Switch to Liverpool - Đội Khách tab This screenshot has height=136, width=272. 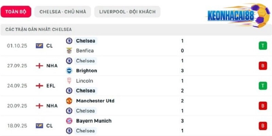[127, 12]
